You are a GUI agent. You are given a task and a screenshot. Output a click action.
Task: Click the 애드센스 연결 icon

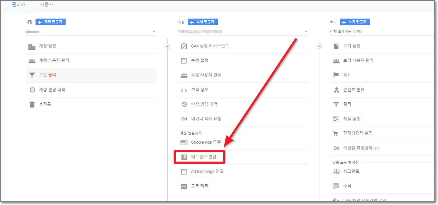coord(184,157)
